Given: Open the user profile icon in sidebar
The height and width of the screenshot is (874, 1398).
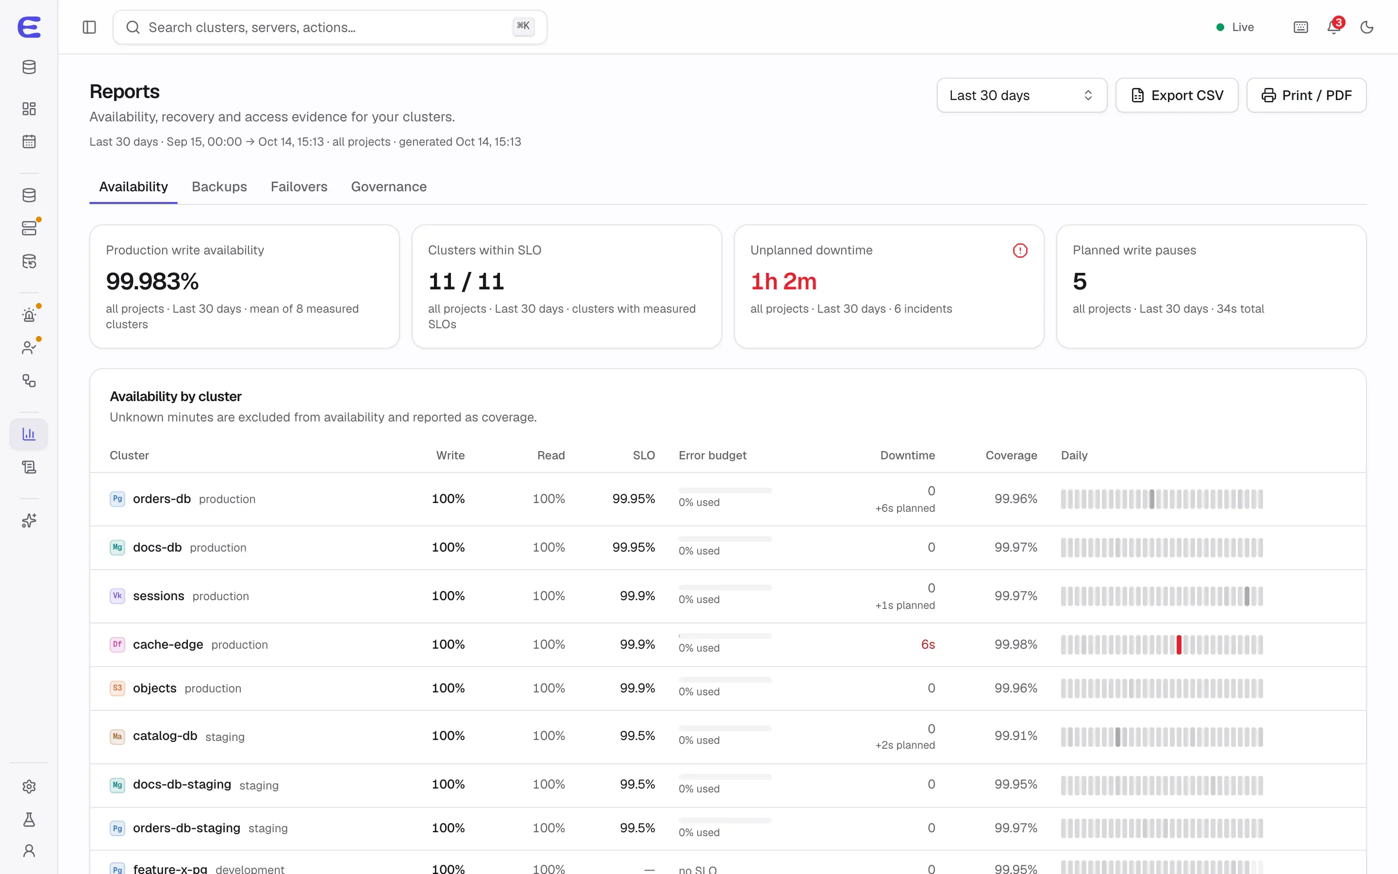Looking at the screenshot, I should (29, 851).
